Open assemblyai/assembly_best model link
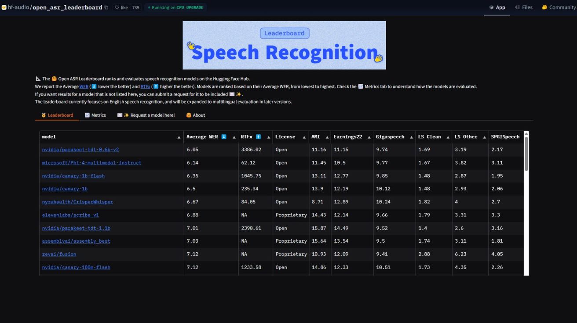The height and width of the screenshot is (323, 577). point(76,241)
